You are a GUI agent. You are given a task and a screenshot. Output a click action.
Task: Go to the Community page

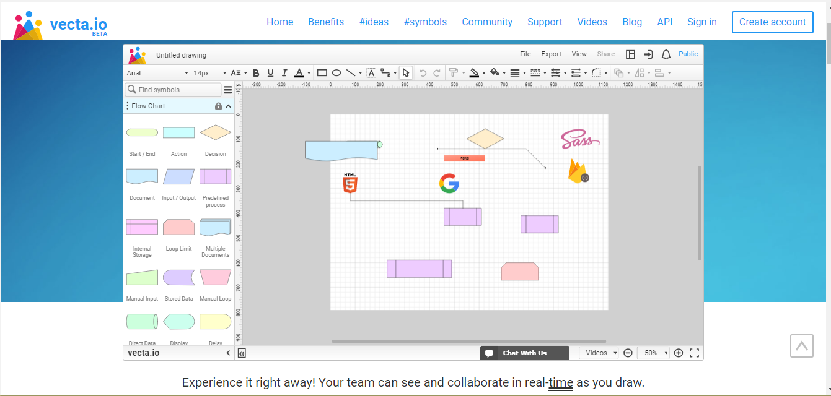tap(487, 22)
